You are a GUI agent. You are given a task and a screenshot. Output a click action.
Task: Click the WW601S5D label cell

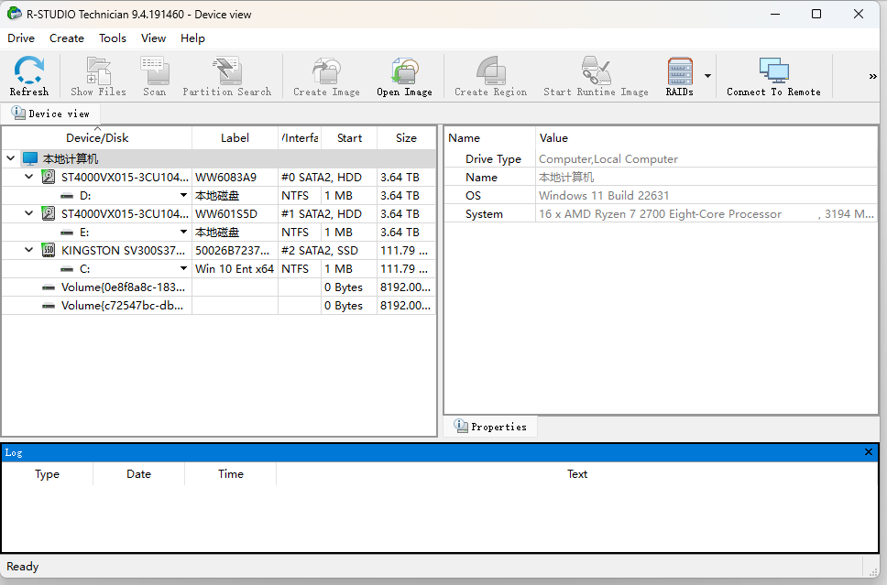click(x=235, y=213)
